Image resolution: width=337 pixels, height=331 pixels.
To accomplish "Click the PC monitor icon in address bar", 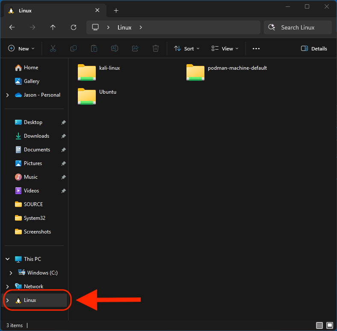I will pyautogui.click(x=95, y=27).
